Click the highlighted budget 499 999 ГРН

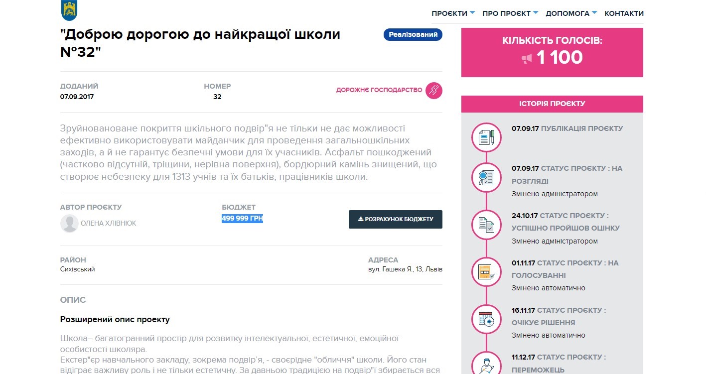[x=242, y=219]
